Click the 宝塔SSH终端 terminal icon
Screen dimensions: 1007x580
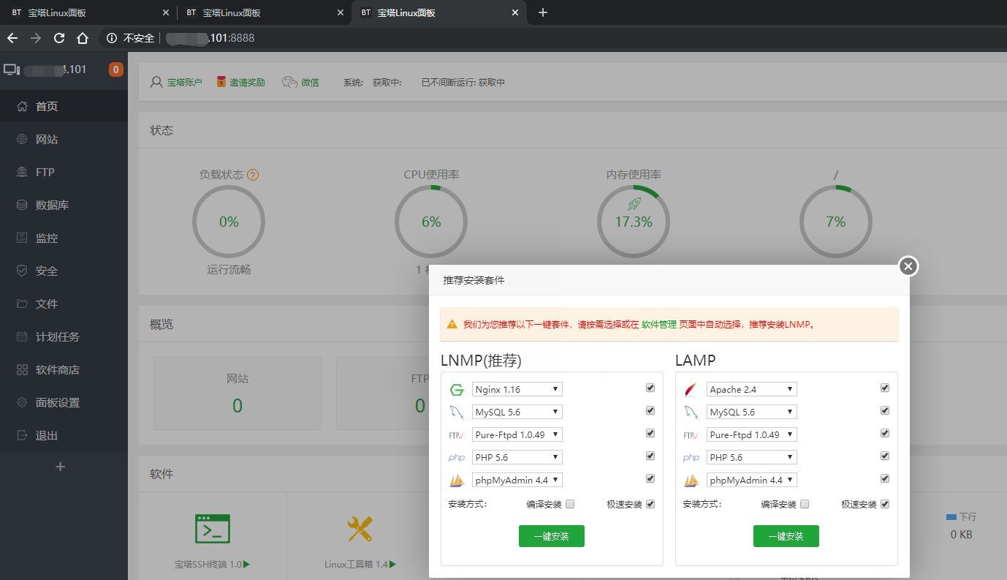coord(213,528)
